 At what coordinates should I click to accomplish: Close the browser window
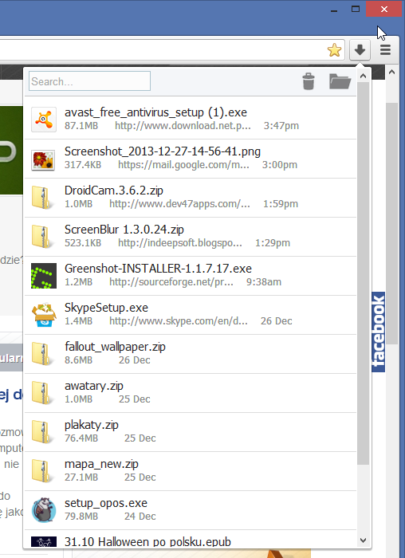[x=383, y=10]
